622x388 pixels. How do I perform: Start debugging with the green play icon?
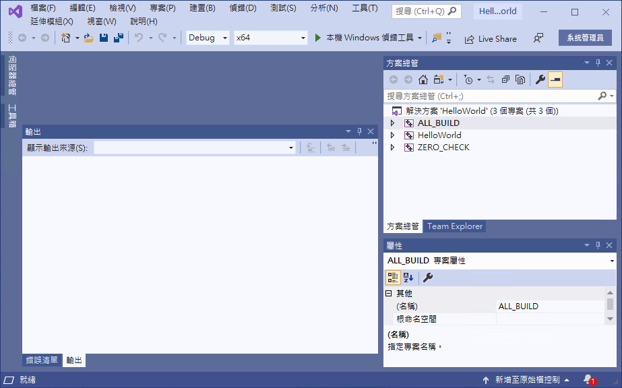(x=318, y=38)
